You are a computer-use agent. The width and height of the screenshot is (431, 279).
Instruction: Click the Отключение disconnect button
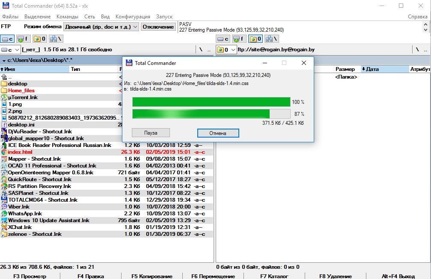158,27
